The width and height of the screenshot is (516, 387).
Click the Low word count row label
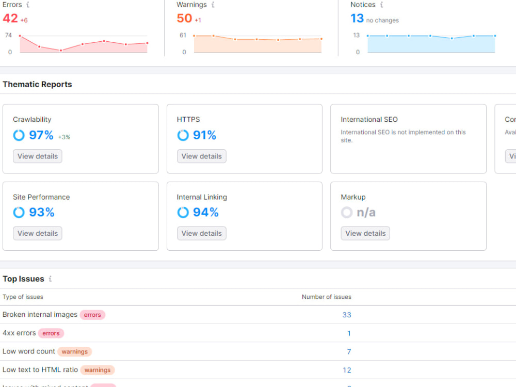tap(28, 351)
